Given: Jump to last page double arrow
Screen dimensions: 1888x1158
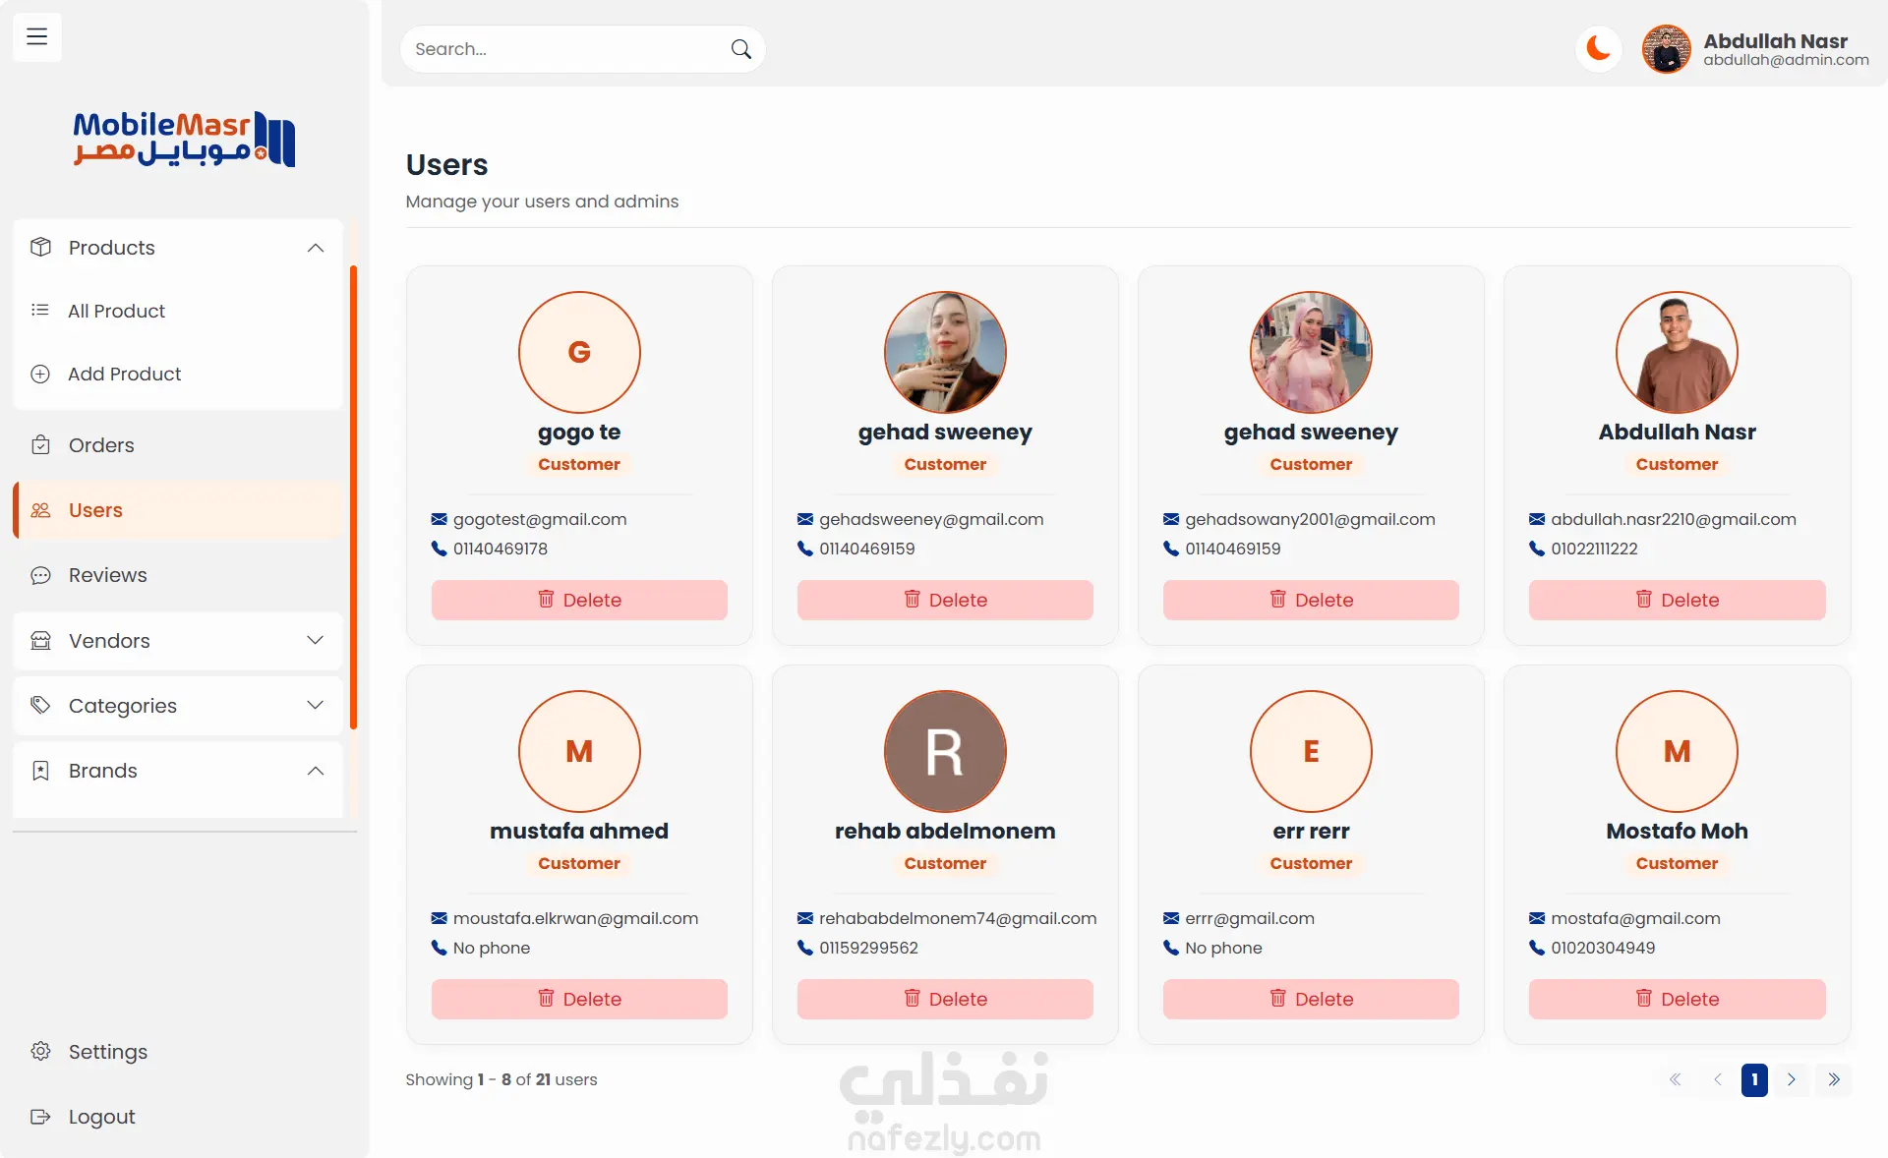Looking at the screenshot, I should [1834, 1079].
